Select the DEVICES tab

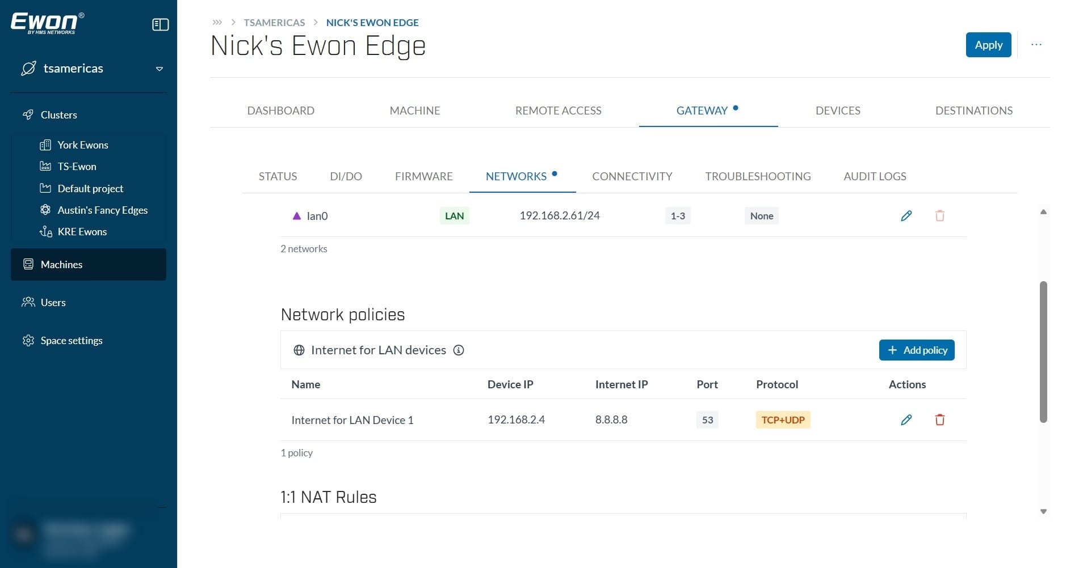pos(838,111)
